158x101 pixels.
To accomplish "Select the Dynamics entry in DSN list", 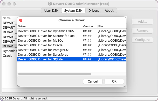I will click(x=10, y=51).
